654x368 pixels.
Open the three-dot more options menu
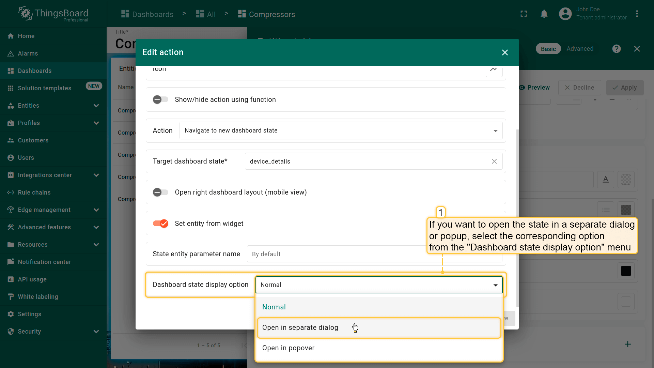[x=637, y=14]
